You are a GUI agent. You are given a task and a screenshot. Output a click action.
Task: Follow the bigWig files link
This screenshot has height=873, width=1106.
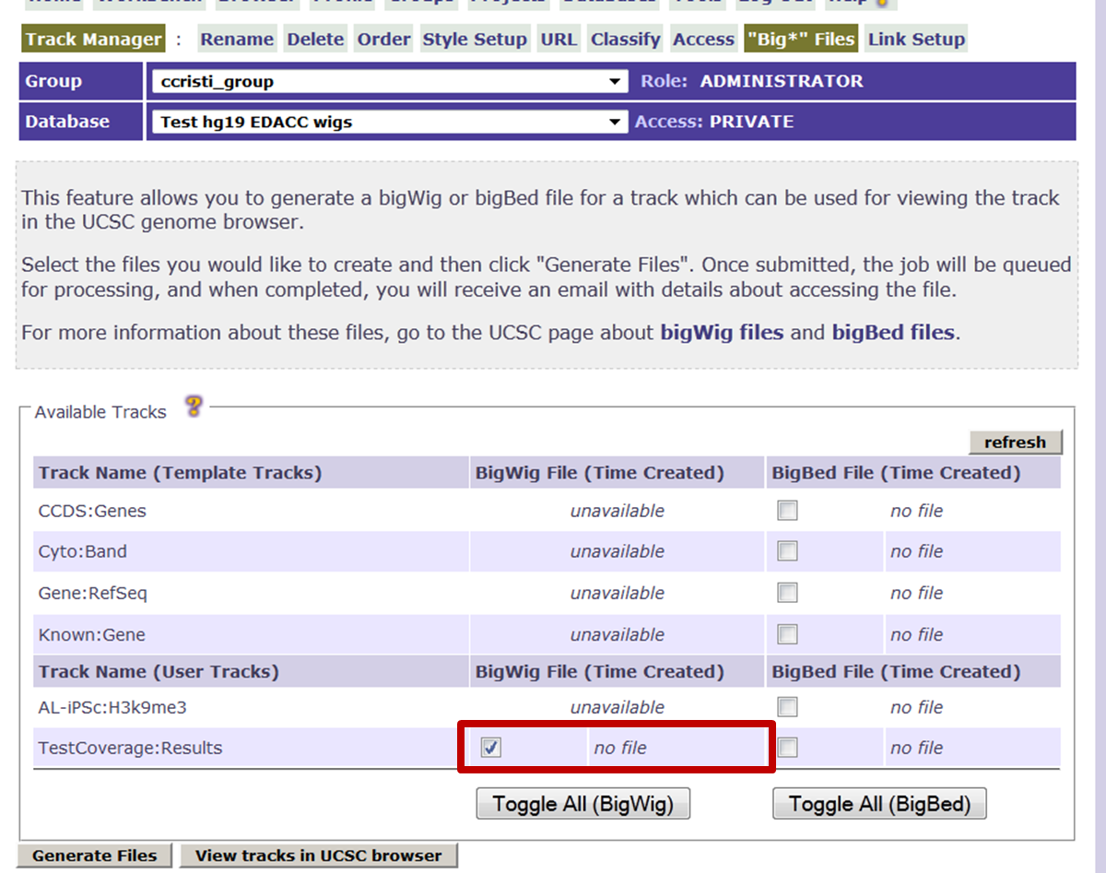click(722, 333)
